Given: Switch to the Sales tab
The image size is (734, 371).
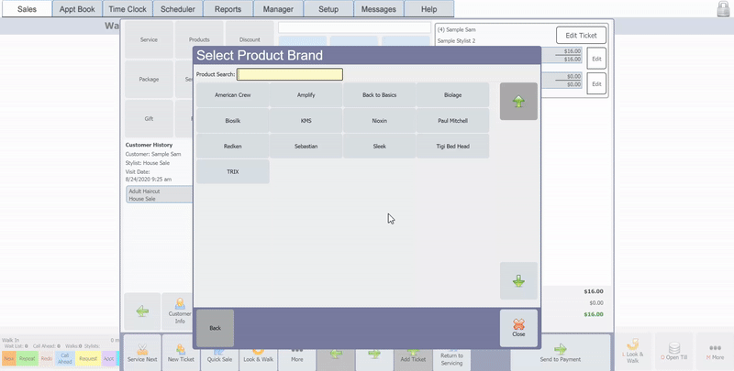Looking at the screenshot, I should [27, 9].
